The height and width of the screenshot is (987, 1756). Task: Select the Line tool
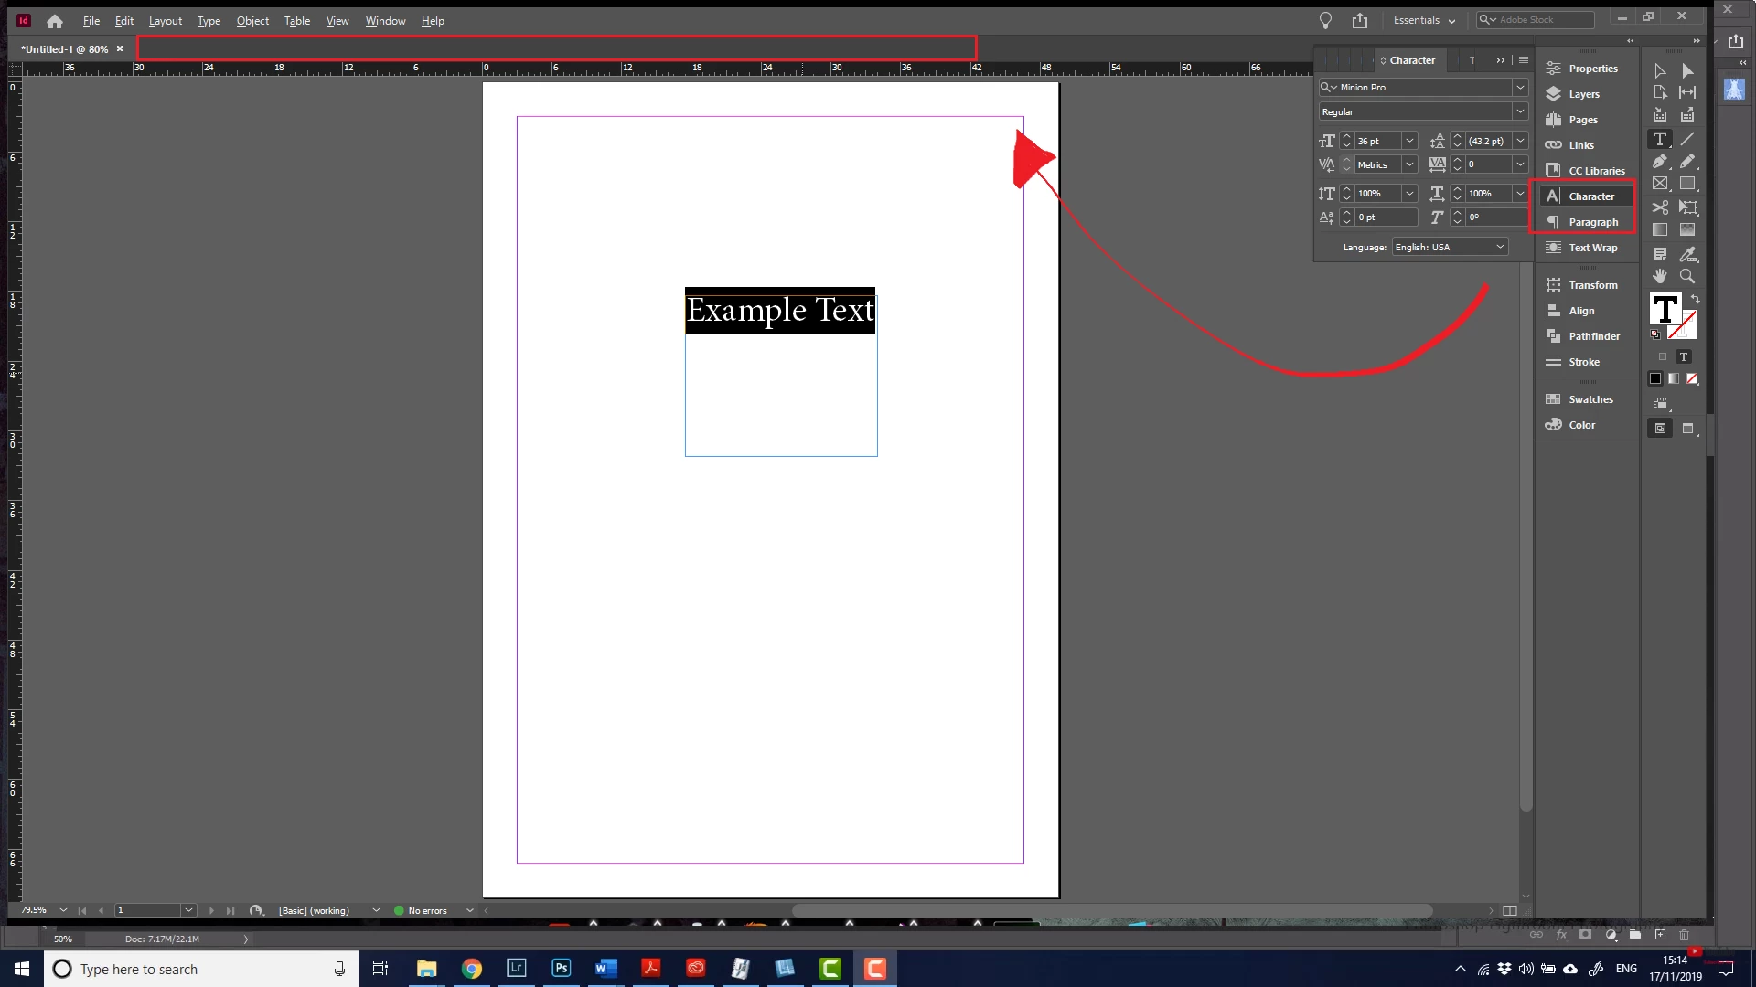(1687, 139)
